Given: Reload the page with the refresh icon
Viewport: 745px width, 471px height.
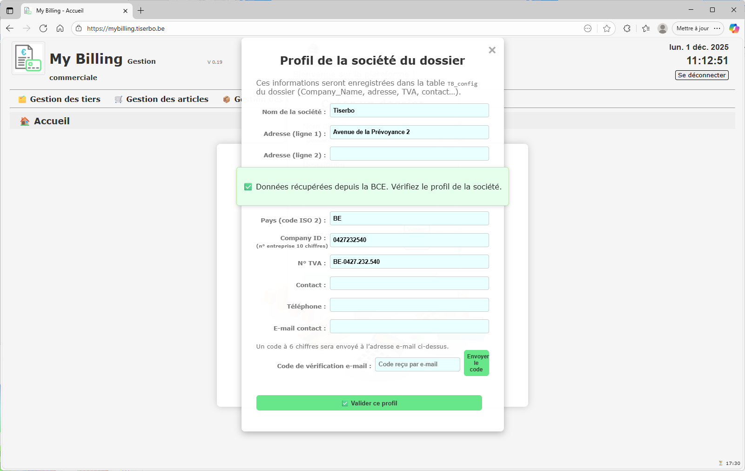Looking at the screenshot, I should point(43,28).
